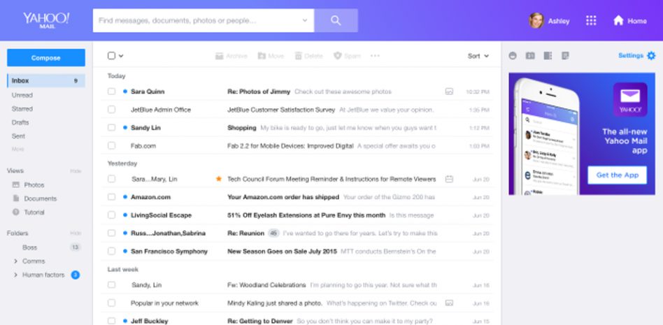Click the first right-panel face icon
The image size is (663, 325).
point(513,56)
